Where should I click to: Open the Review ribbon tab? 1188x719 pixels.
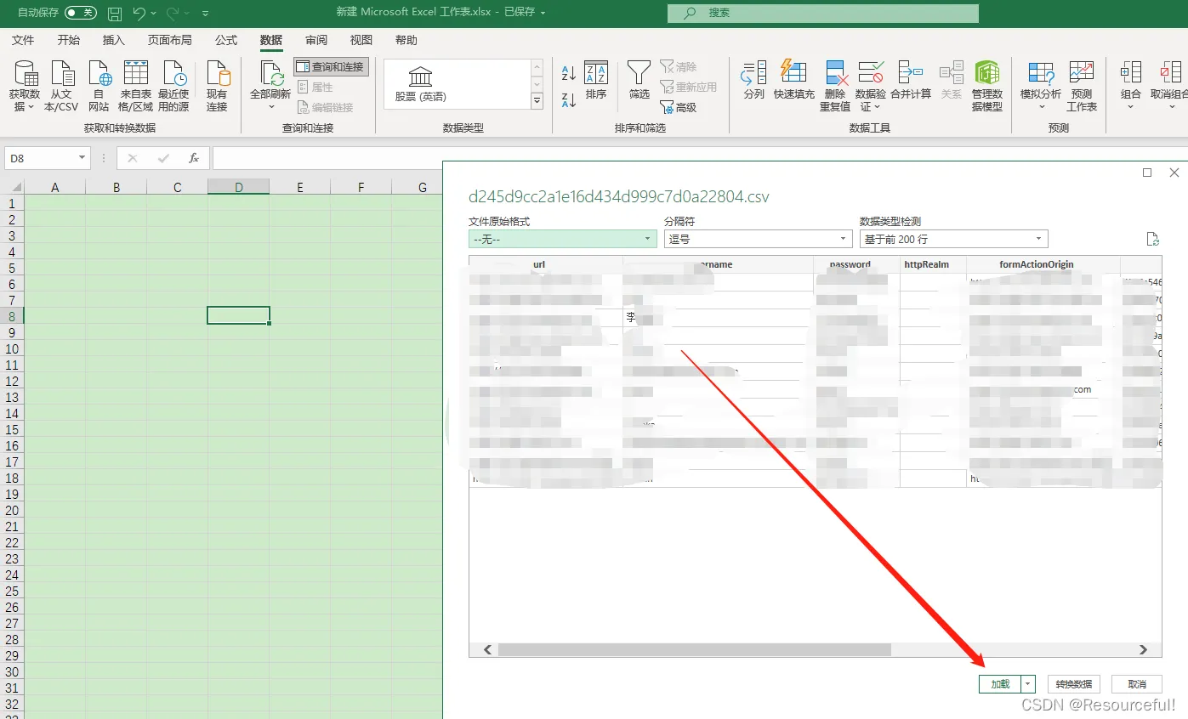coord(316,40)
